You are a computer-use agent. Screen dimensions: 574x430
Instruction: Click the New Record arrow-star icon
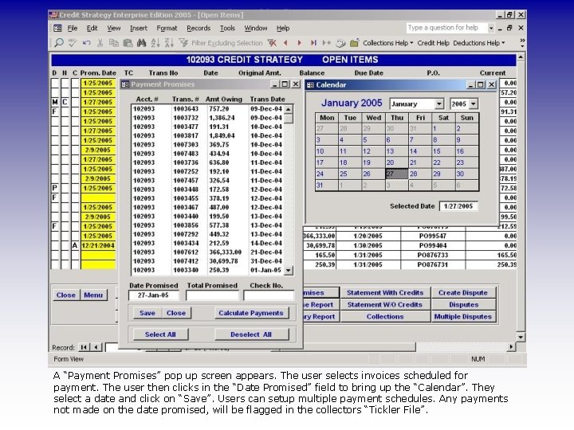coord(327,43)
